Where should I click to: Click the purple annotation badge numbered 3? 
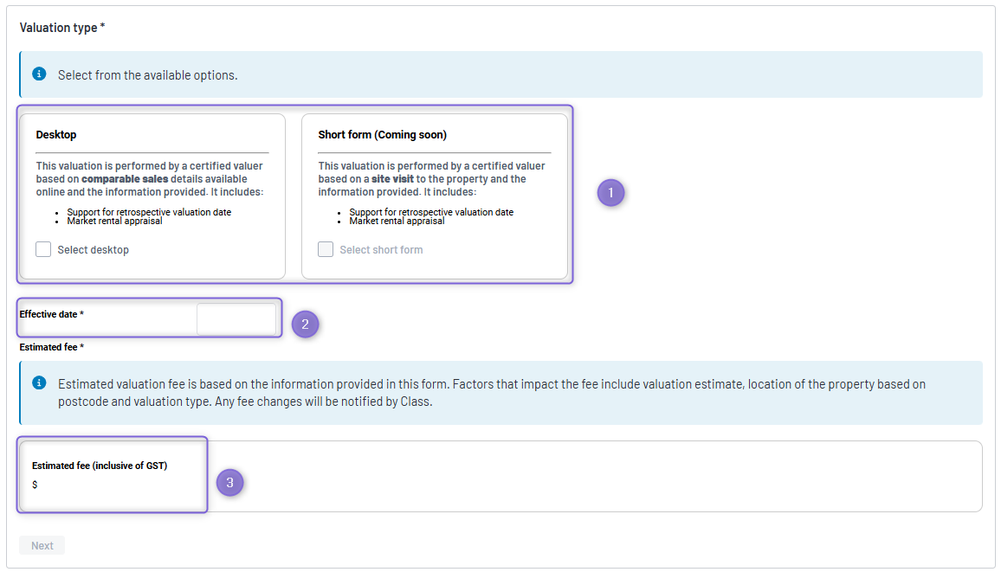pyautogui.click(x=229, y=483)
